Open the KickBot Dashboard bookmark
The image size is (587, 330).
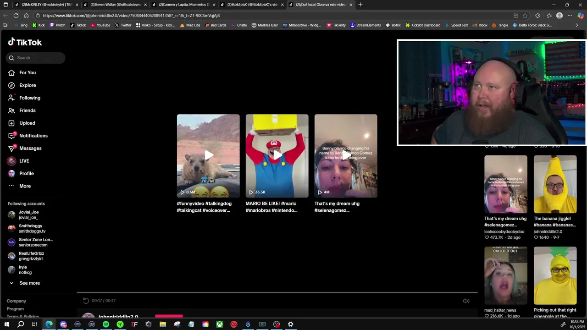pos(422,25)
